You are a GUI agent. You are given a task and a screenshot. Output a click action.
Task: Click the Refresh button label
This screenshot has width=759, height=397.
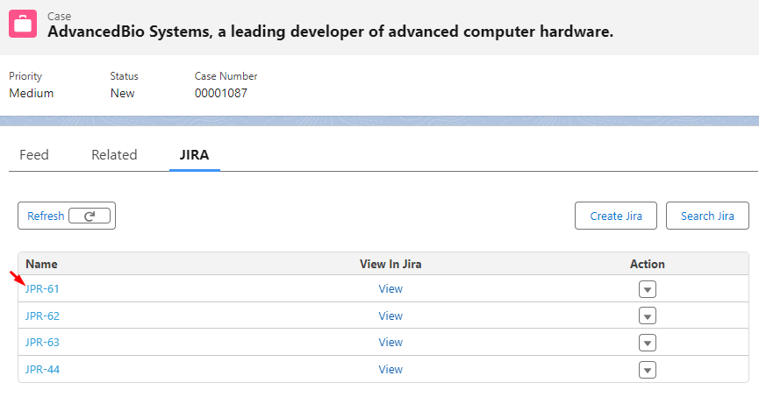(x=46, y=216)
